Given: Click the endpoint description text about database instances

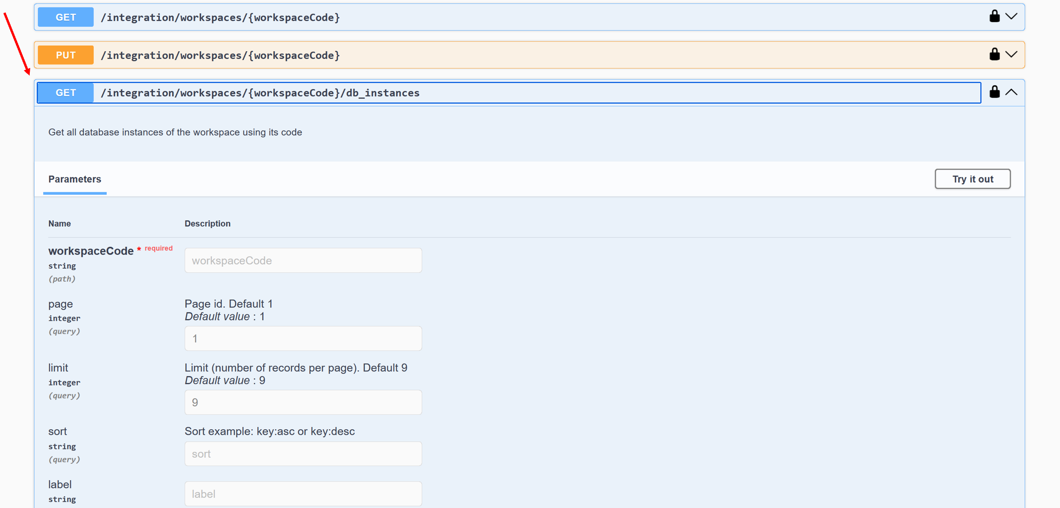Looking at the screenshot, I should pos(175,132).
